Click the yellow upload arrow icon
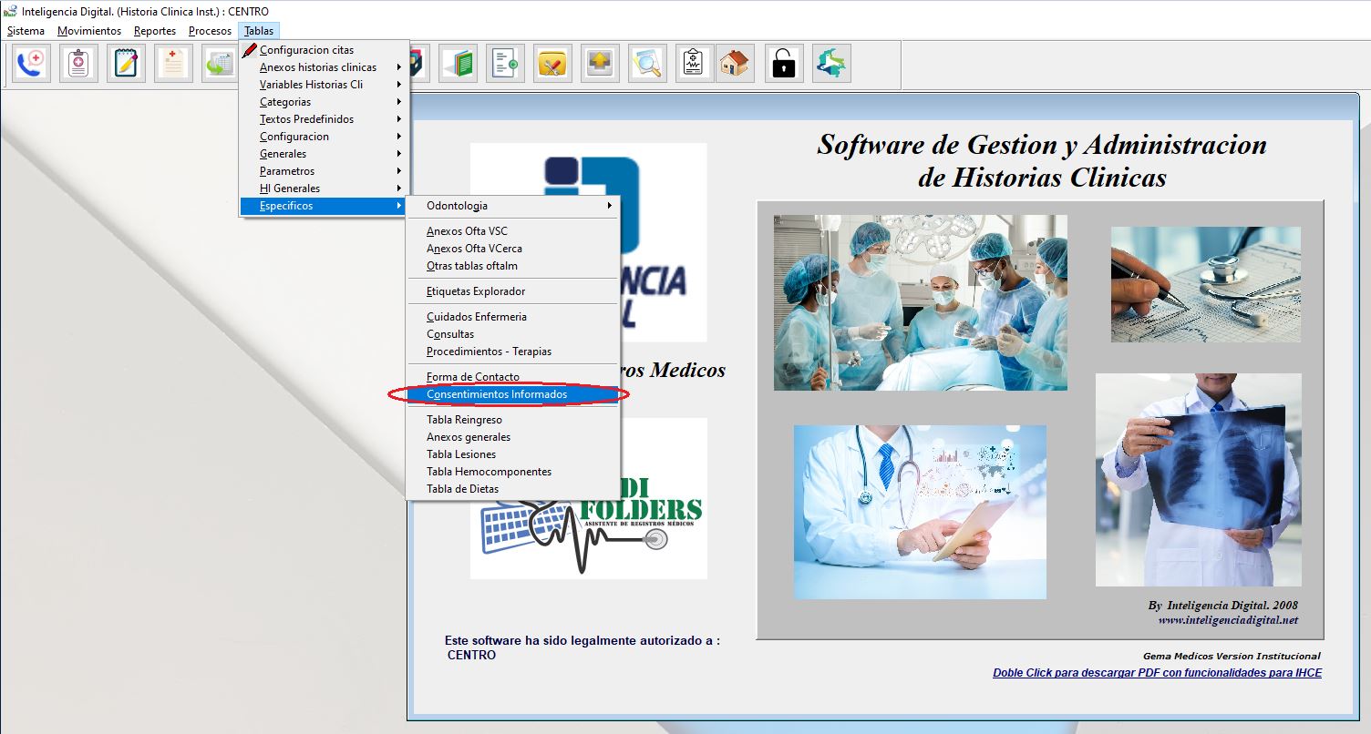The image size is (1371, 734). pos(600,64)
